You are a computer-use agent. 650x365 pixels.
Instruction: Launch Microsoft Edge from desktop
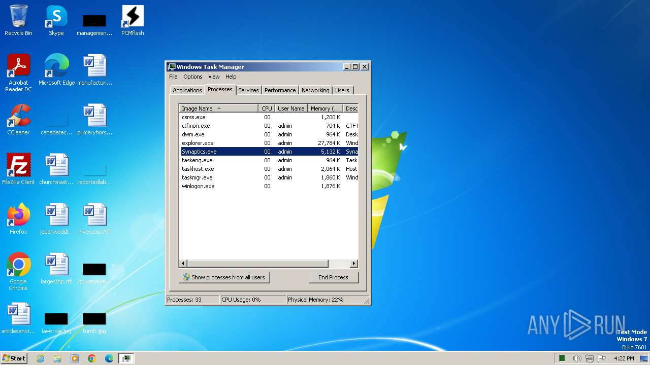pyautogui.click(x=56, y=70)
